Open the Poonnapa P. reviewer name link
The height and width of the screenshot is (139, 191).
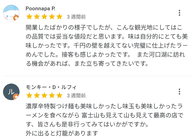pos(40,9)
